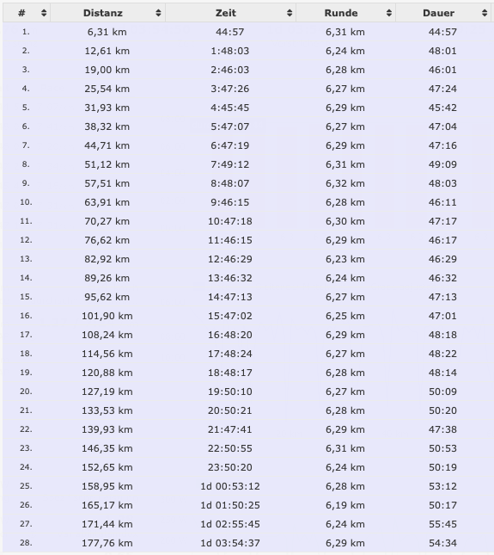Viewport: 494px width, 555px height.
Task: Sort table by Runde header label
Action: (341, 13)
